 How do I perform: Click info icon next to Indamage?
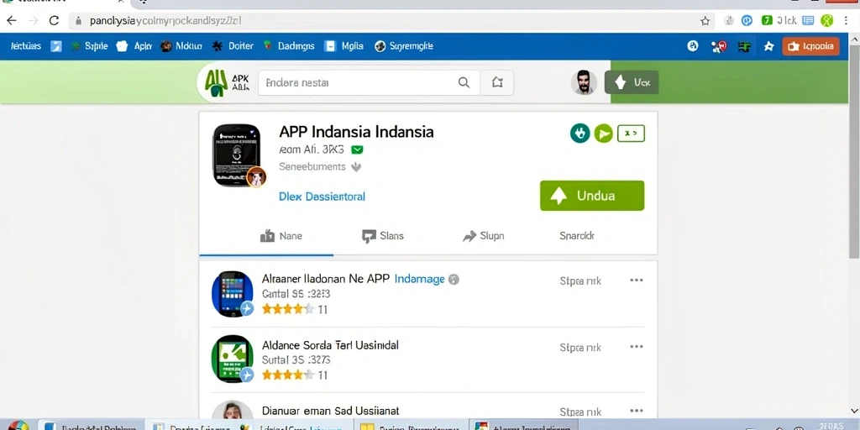(x=454, y=280)
